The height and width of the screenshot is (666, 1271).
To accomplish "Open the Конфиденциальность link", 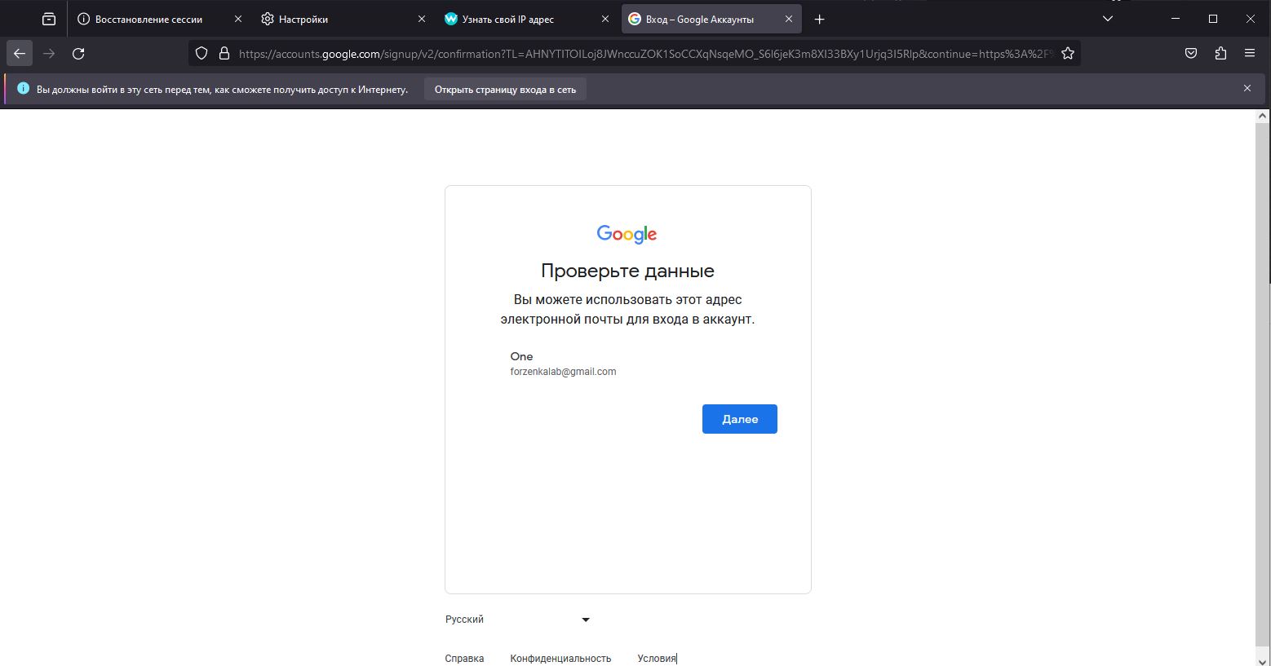I will [560, 659].
